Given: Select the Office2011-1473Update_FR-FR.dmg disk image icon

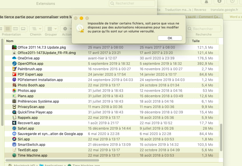Looking at the screenshot, I should click(x=14, y=53).
